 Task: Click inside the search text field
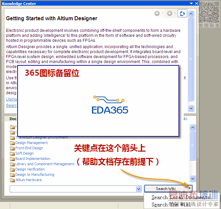point(73,189)
